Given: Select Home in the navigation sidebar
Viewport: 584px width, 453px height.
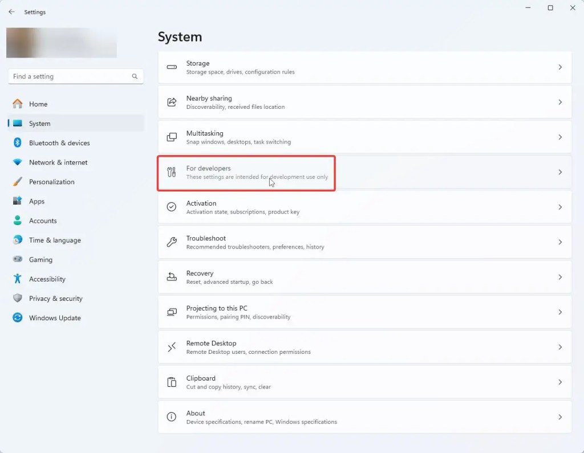Looking at the screenshot, I should click(38, 104).
